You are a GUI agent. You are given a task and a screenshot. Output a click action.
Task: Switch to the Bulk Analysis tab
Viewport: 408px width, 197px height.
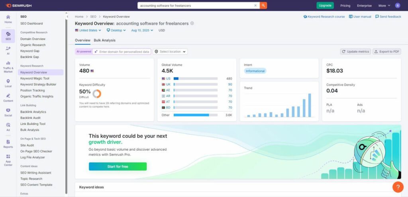(x=105, y=40)
